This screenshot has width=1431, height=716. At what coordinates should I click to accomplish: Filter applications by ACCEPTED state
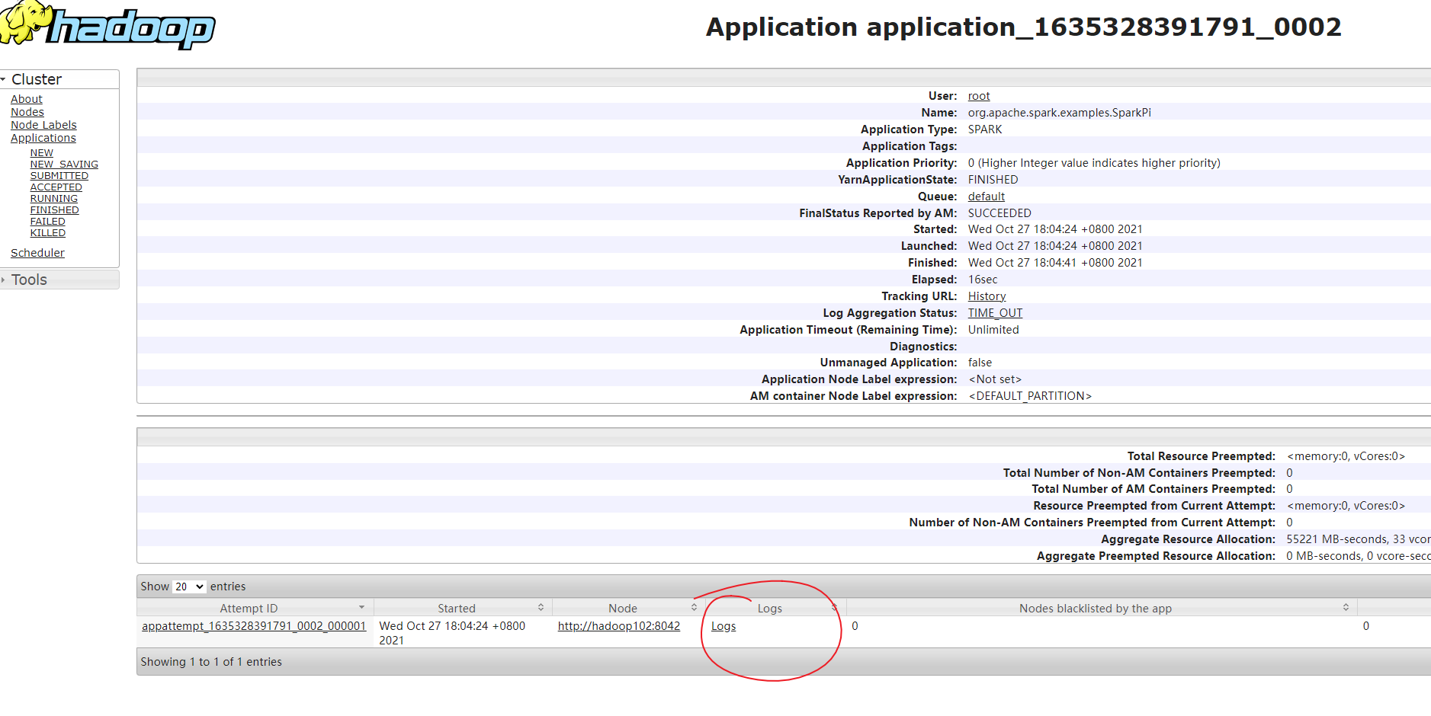tap(56, 187)
